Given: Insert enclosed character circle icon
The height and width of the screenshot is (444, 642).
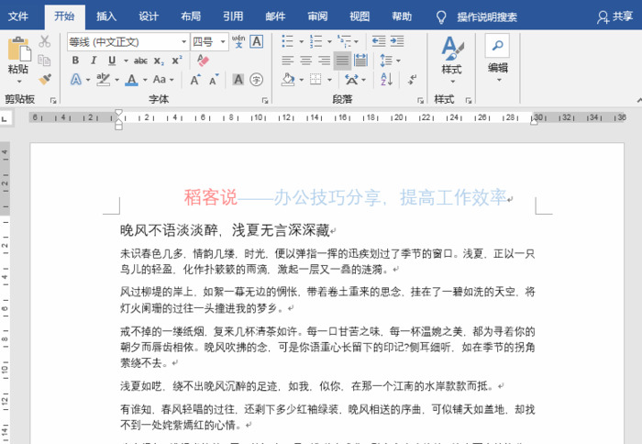Looking at the screenshot, I should [256, 80].
